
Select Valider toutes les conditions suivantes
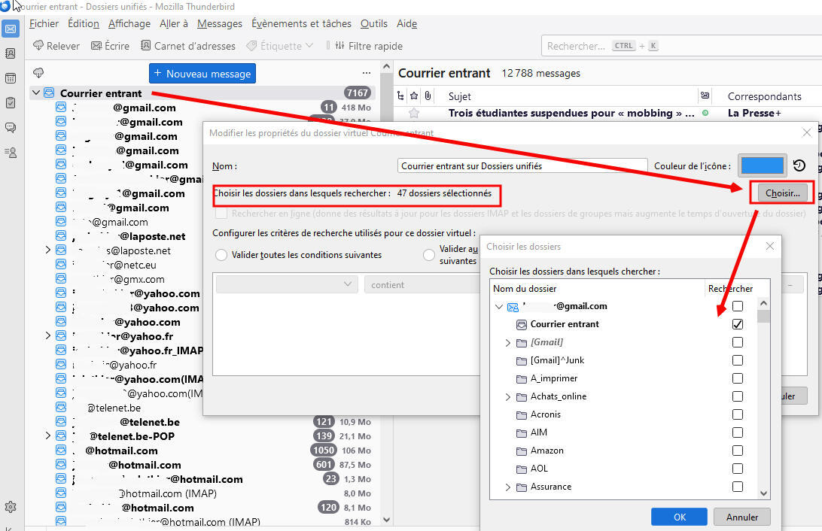click(221, 255)
